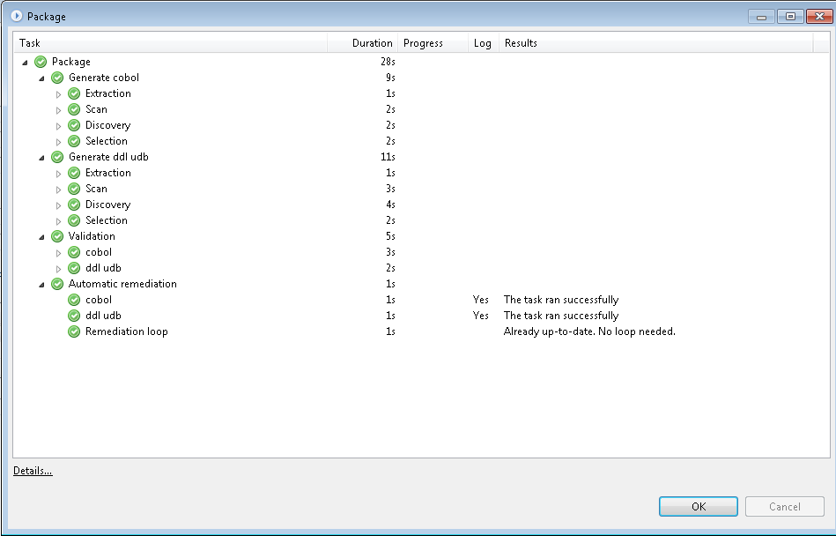Open the Yes log entry for cobol

click(480, 300)
